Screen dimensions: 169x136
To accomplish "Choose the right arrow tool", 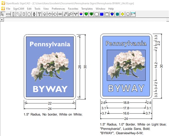I will click(x=55, y=14).
